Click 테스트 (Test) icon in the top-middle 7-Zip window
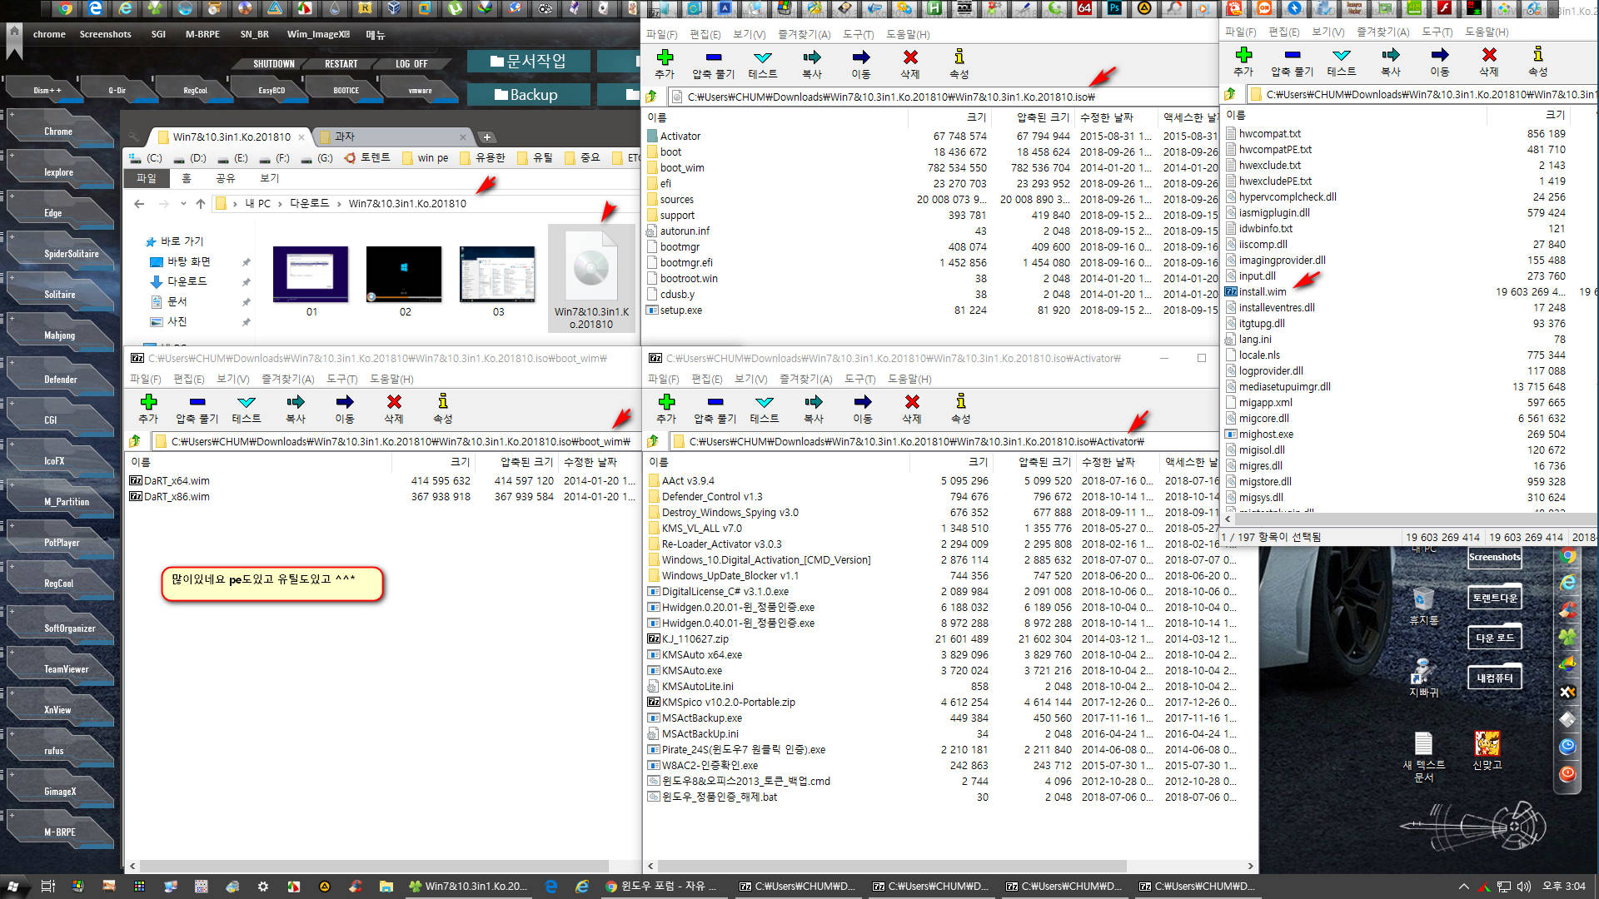Viewport: 1599px width, 899px height. (x=763, y=57)
